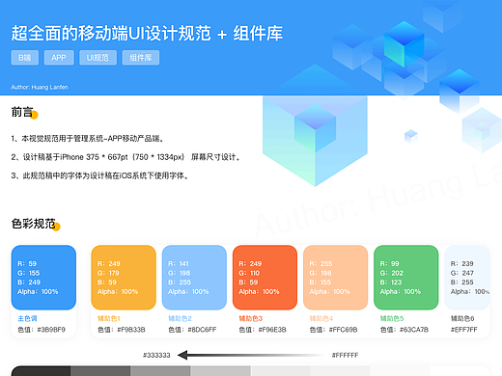The image size is (502, 376).
Task: Click the 色值: #3B9BF9 text
Action: pyautogui.click(x=42, y=330)
